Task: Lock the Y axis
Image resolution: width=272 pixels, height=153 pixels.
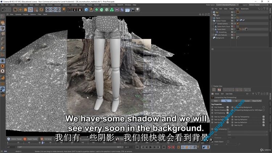Action: 53,10
